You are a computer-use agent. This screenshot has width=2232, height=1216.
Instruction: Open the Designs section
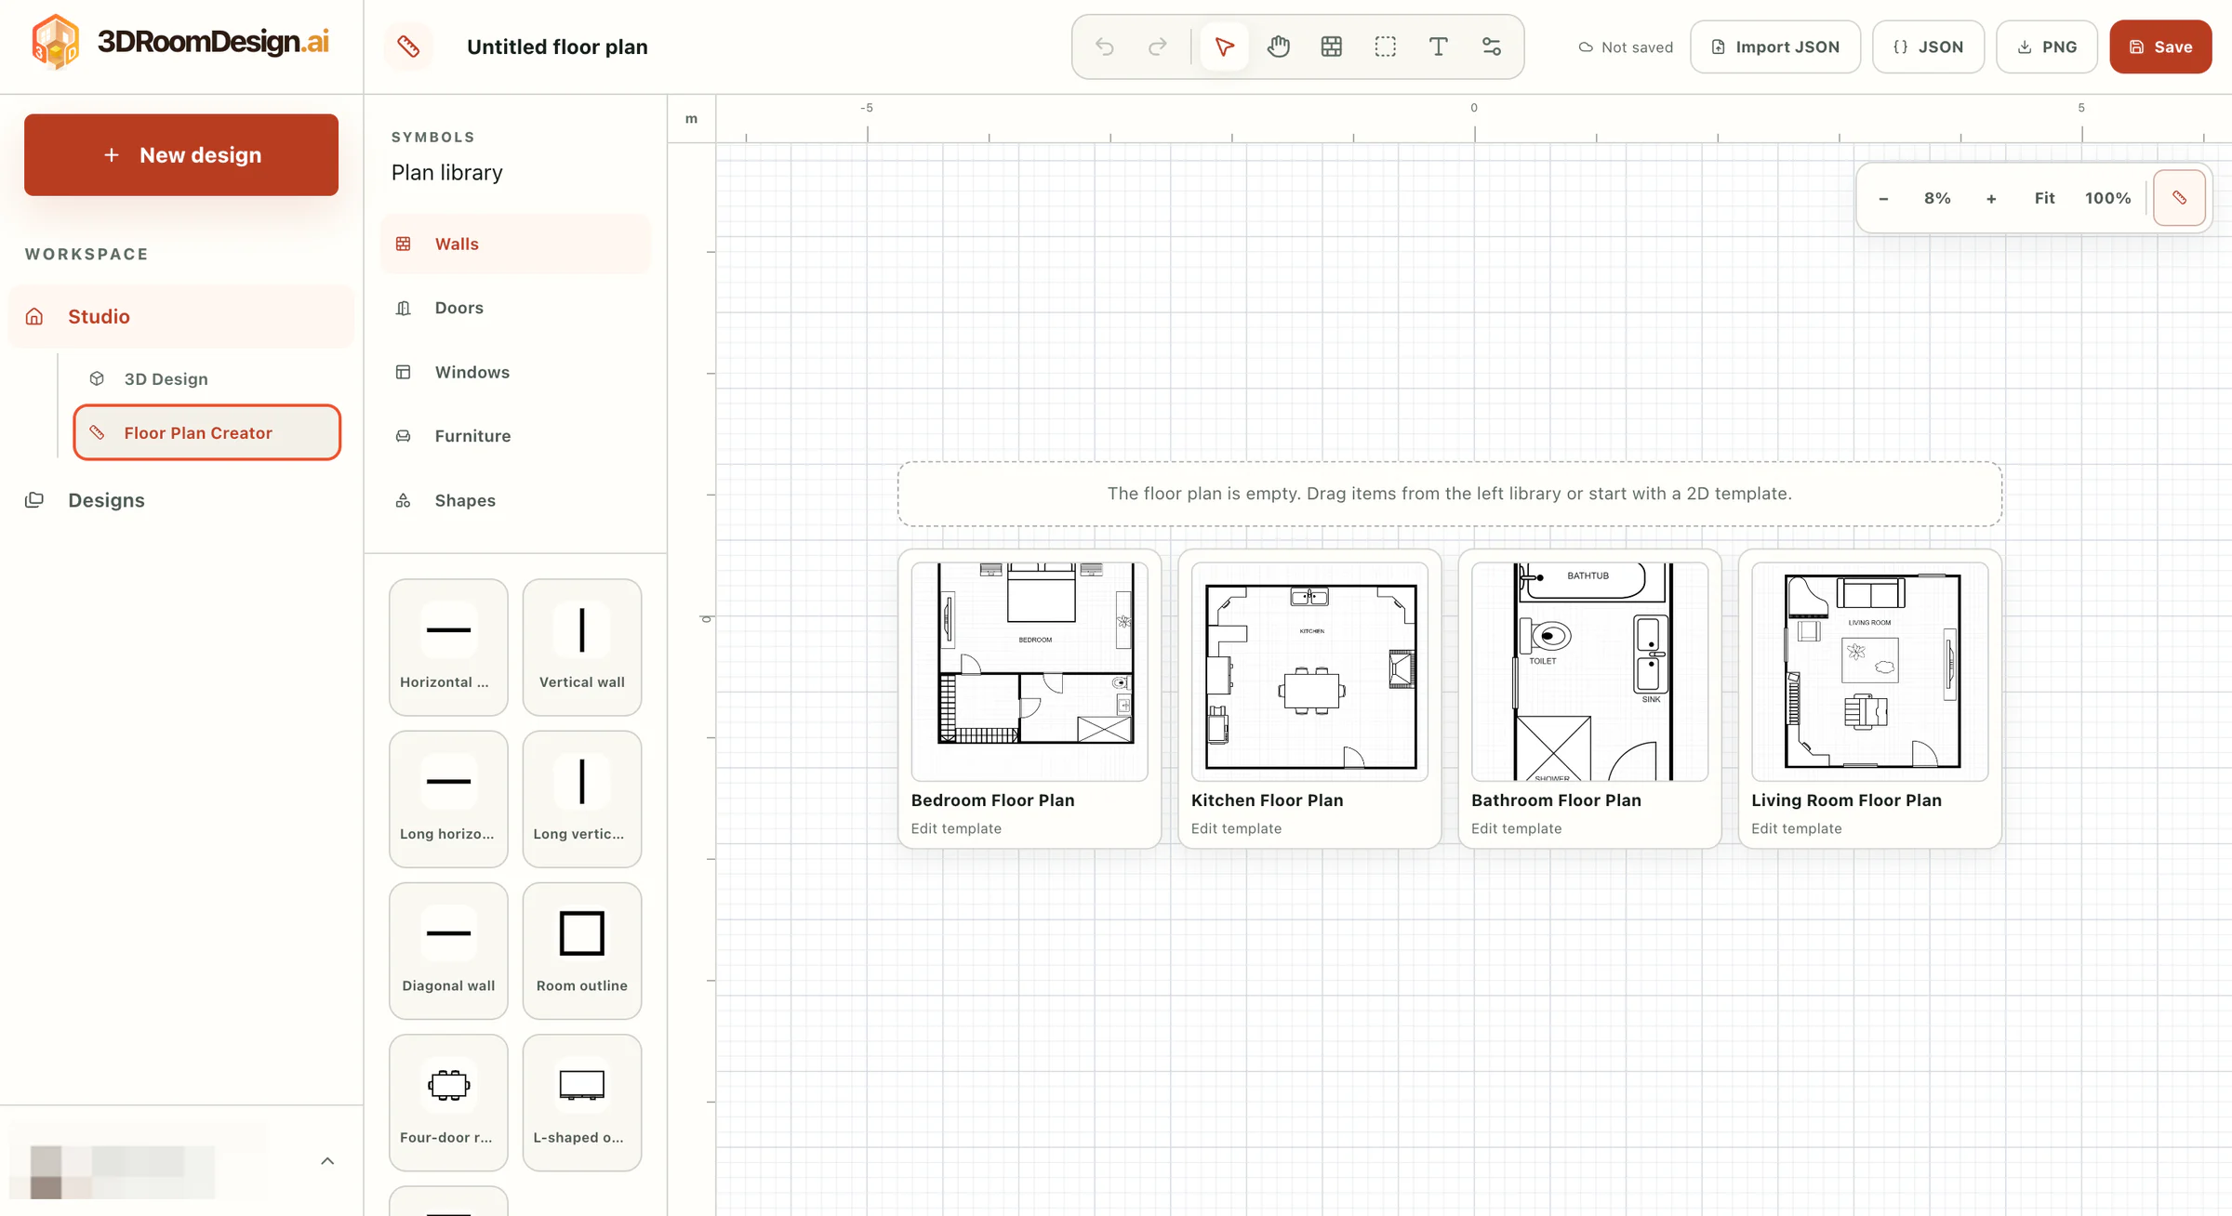pos(181,500)
